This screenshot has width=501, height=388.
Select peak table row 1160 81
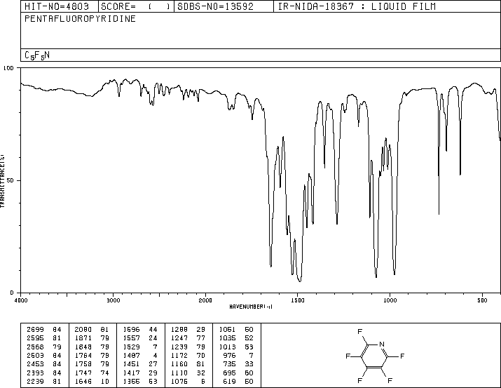(x=188, y=364)
